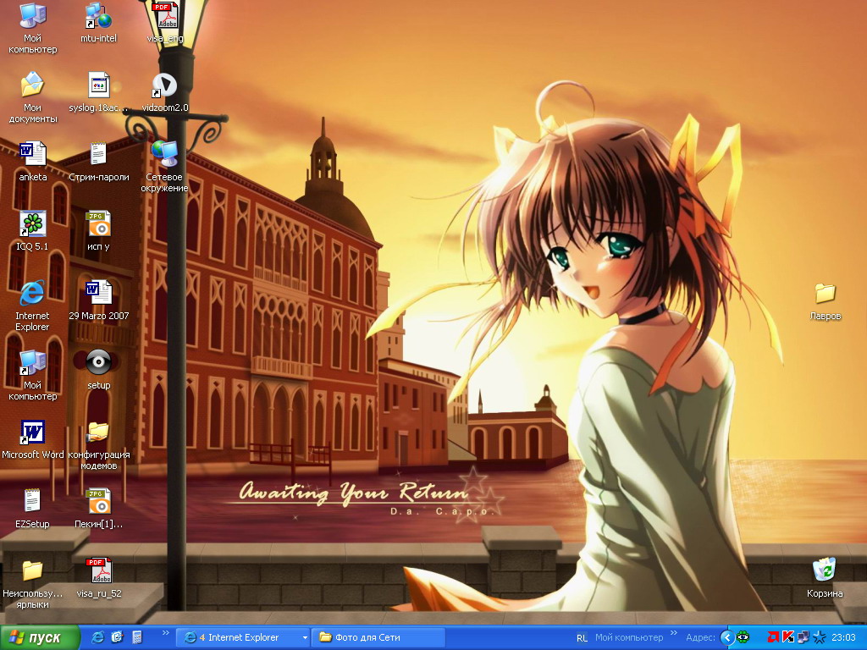The height and width of the screenshot is (650, 867).
Task: Open the Internet Explorer group dropdown arrow
Action: coord(305,638)
